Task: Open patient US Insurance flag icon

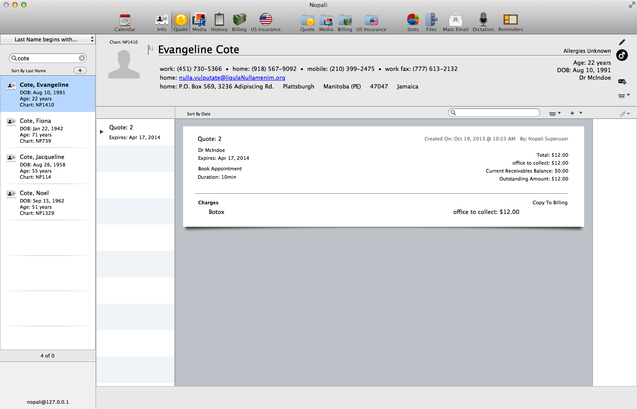Action: 265,22
